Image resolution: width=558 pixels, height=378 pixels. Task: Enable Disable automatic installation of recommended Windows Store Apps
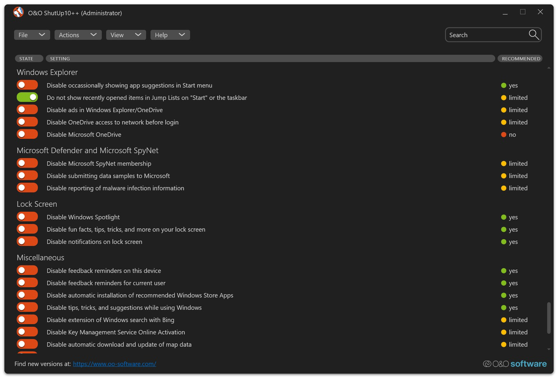pos(27,295)
